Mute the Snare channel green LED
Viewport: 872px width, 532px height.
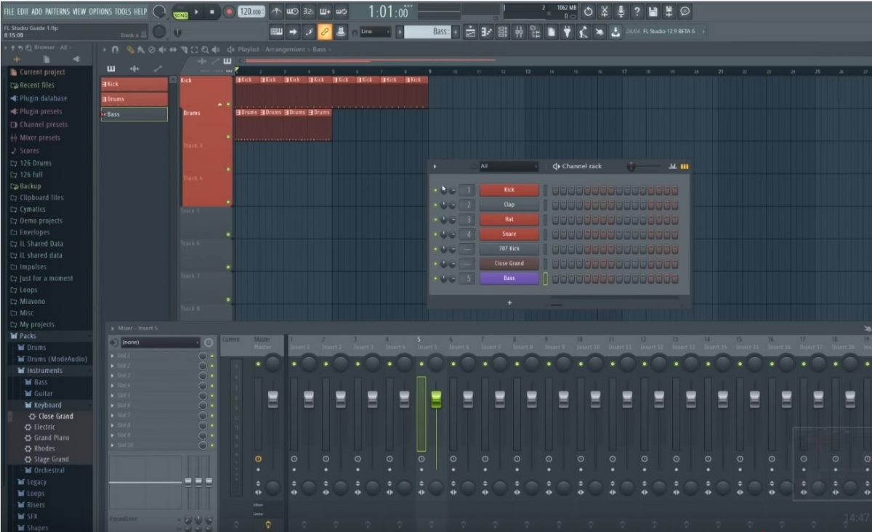coord(435,234)
